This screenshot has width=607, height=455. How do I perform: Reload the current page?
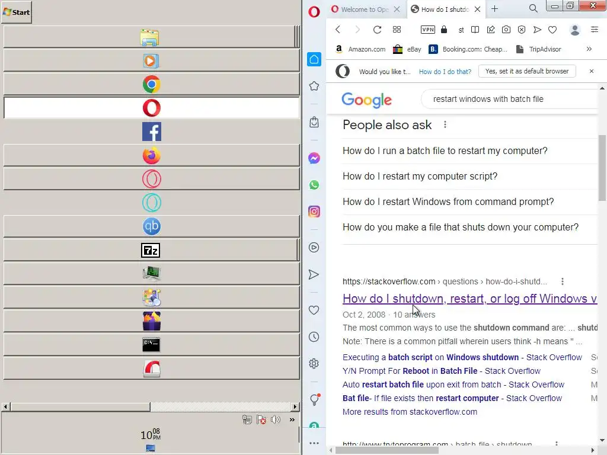click(377, 30)
